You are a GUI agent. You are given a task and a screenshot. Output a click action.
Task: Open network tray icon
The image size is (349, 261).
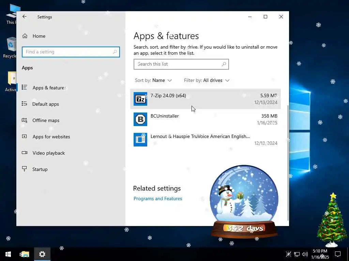(297, 254)
